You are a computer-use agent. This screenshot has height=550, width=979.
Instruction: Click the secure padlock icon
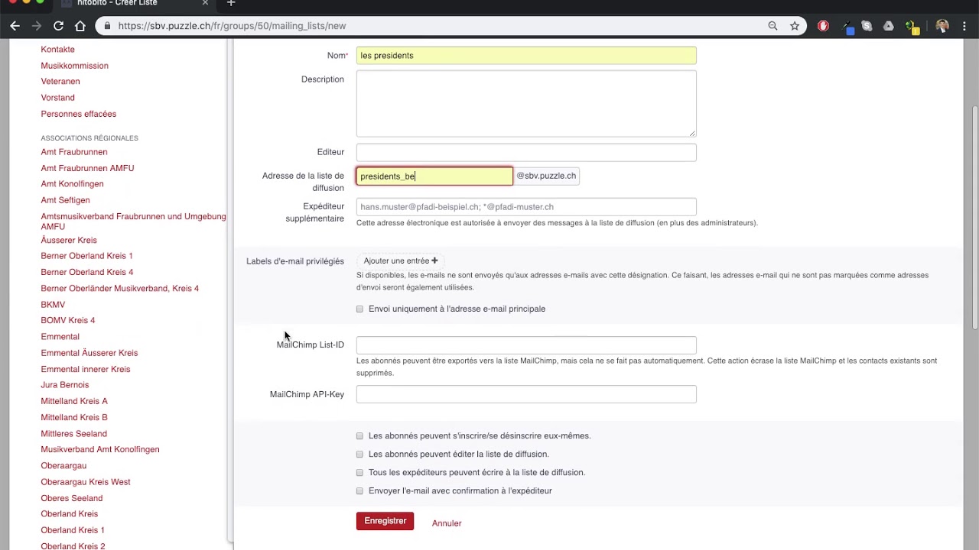tap(107, 26)
